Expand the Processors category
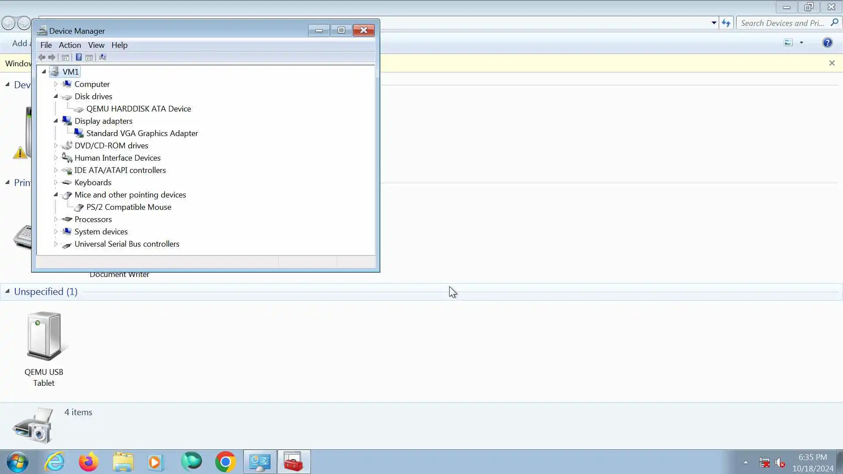 (x=56, y=219)
